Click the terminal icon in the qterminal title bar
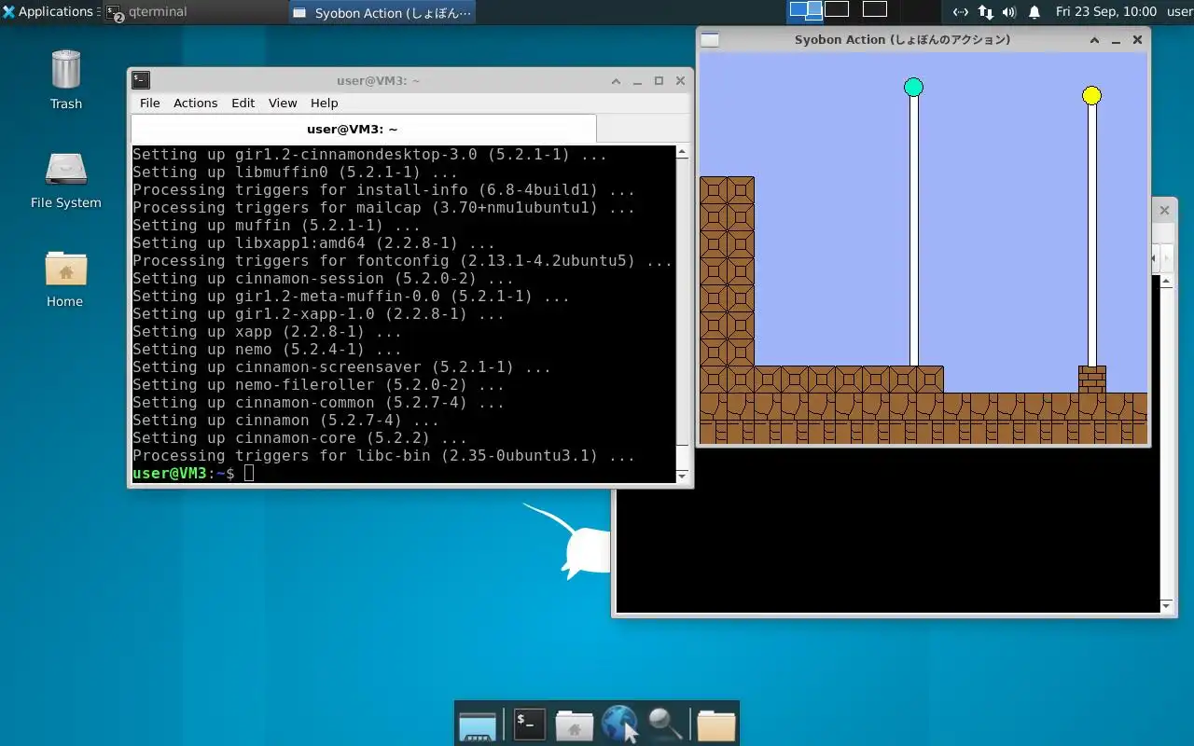The width and height of the screenshot is (1194, 746). 141,80
